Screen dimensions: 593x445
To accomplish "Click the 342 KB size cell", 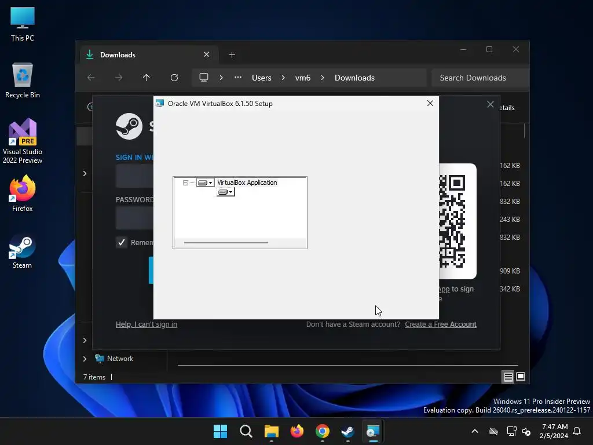I will point(510,289).
